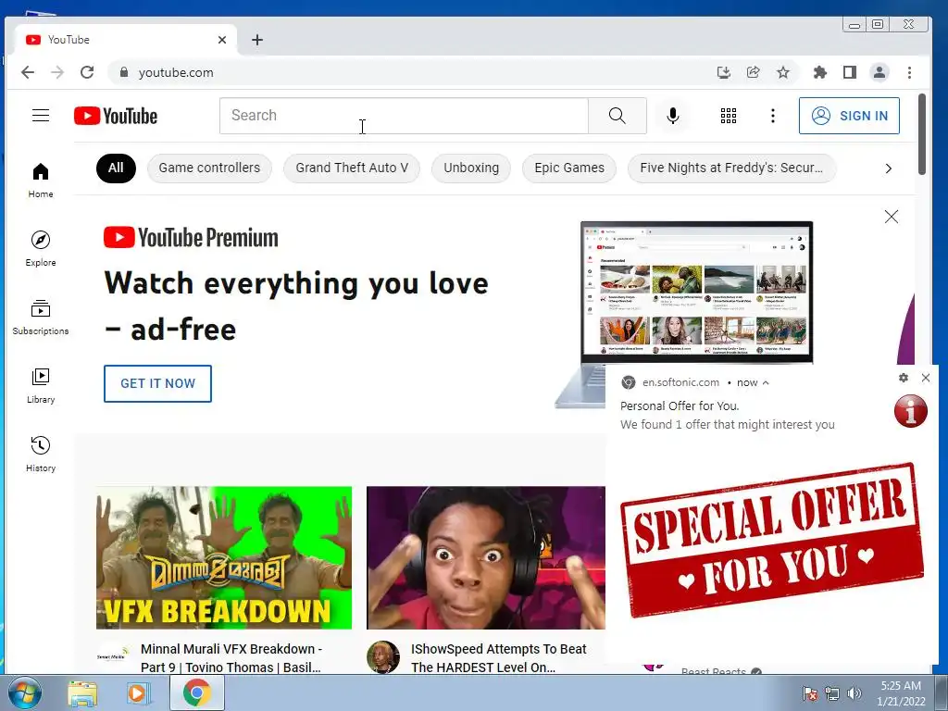Viewport: 948px width, 711px height.
Task: Show more filter chips with right chevron
Action: [x=888, y=168]
